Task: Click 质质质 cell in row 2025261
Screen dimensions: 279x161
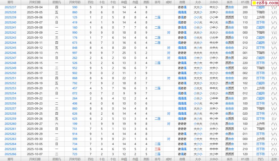Action: 230,129
